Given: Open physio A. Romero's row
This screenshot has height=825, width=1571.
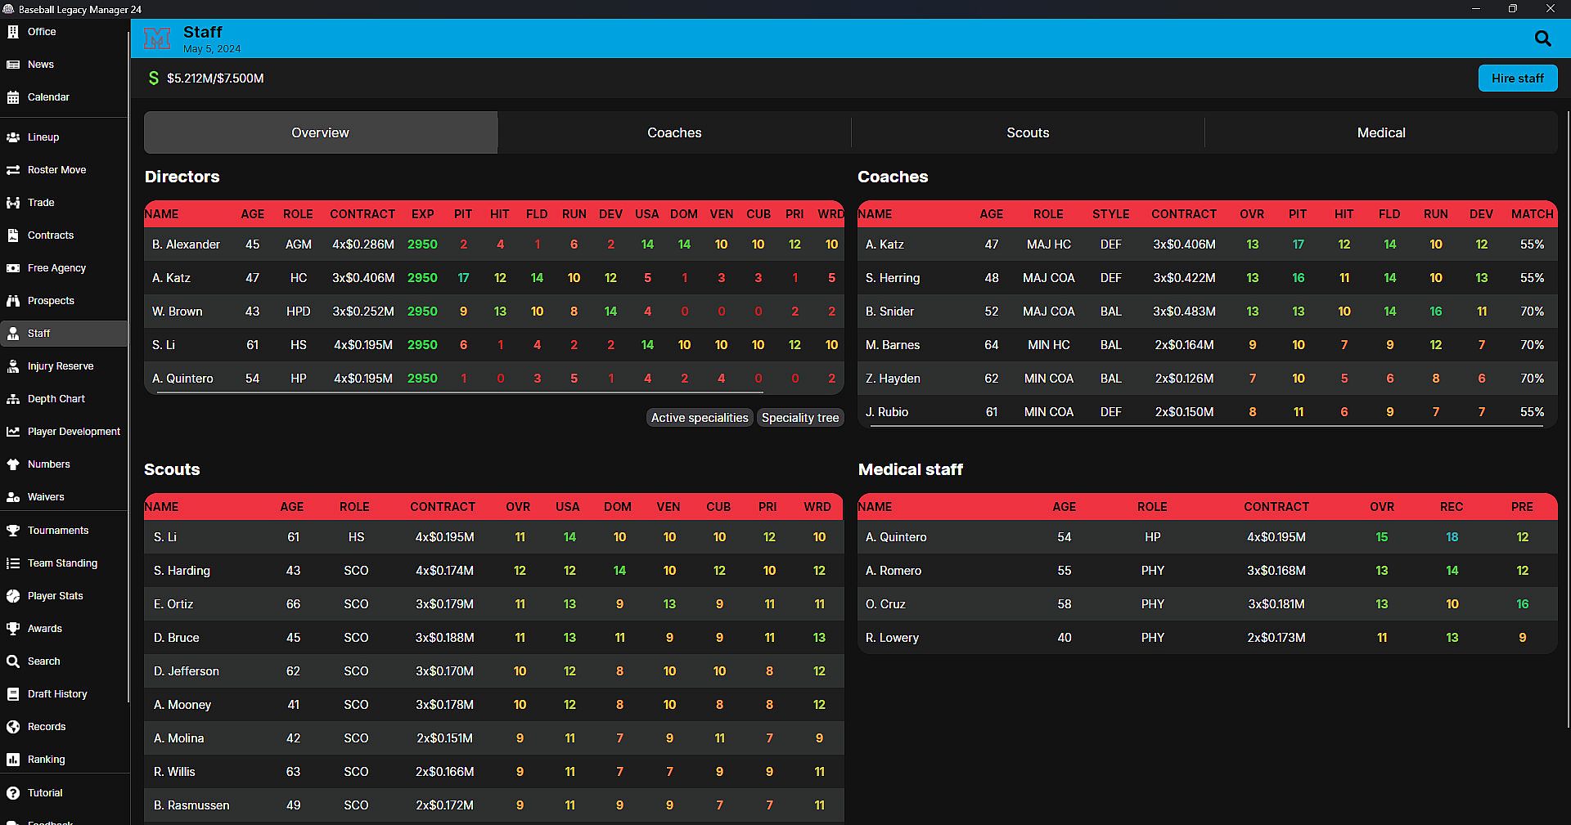Looking at the screenshot, I should 1208,571.
